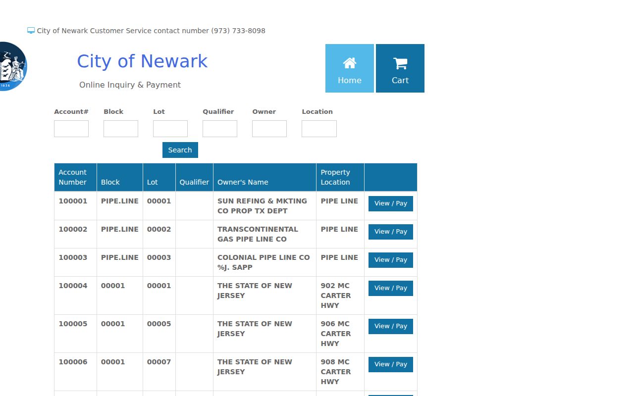634x396 pixels.
Task: Click the City of Newark seal logo
Action: pos(13,66)
